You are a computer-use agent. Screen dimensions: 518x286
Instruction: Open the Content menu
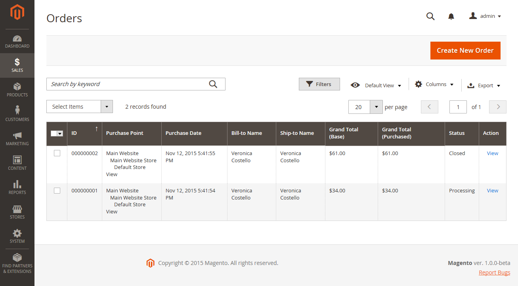click(17, 163)
